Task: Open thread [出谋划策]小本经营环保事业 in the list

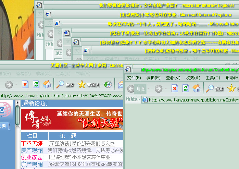Action: point(79,157)
